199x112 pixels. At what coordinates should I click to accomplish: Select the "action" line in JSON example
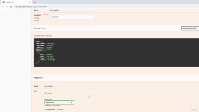point(47,60)
